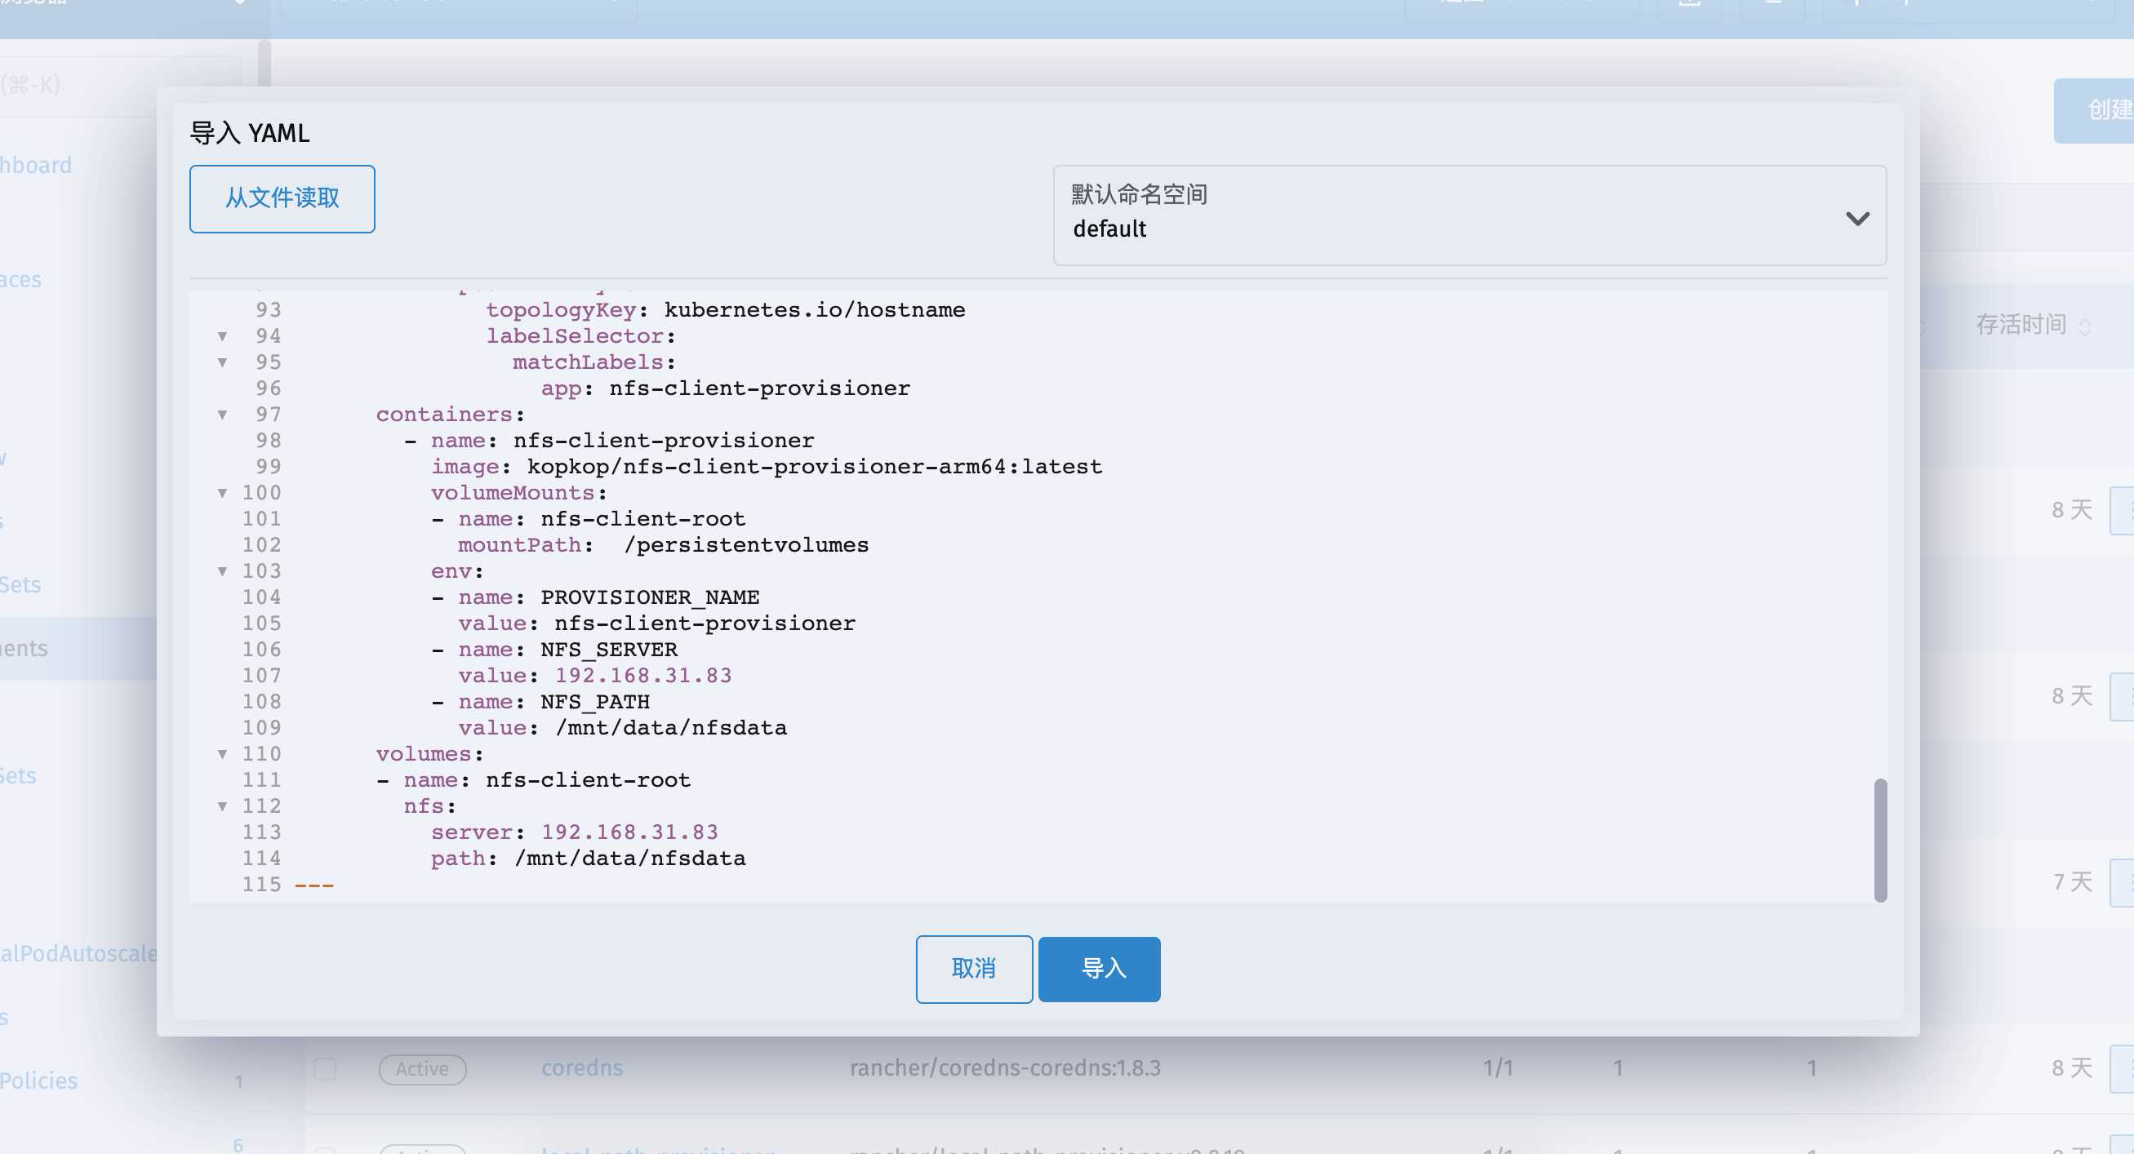
Task: Fold the matchLabels section at line 95
Action: point(222,362)
